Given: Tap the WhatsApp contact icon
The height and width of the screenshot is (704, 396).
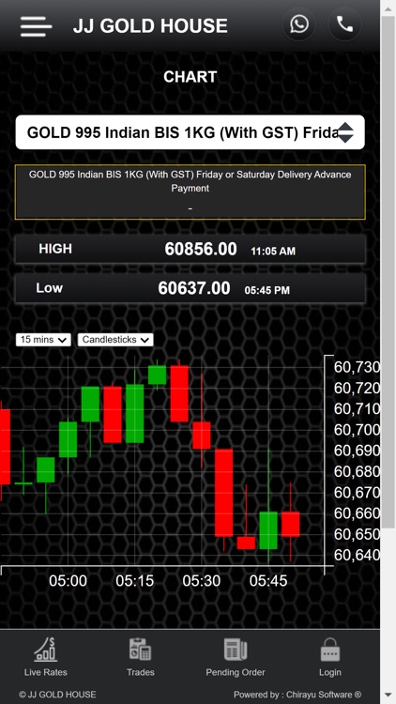Looking at the screenshot, I should tap(299, 24).
